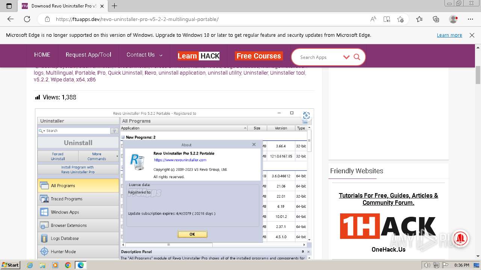Open the Request App/Tool page

(88, 55)
